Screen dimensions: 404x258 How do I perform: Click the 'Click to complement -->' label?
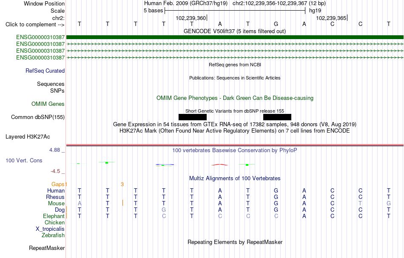[x=35, y=25]
